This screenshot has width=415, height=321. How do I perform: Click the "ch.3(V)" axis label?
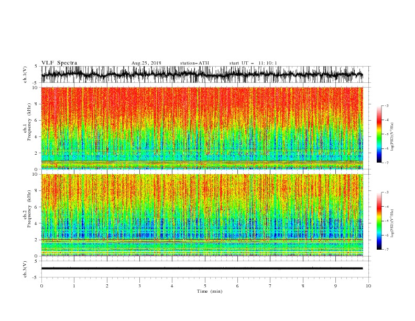click(x=25, y=269)
